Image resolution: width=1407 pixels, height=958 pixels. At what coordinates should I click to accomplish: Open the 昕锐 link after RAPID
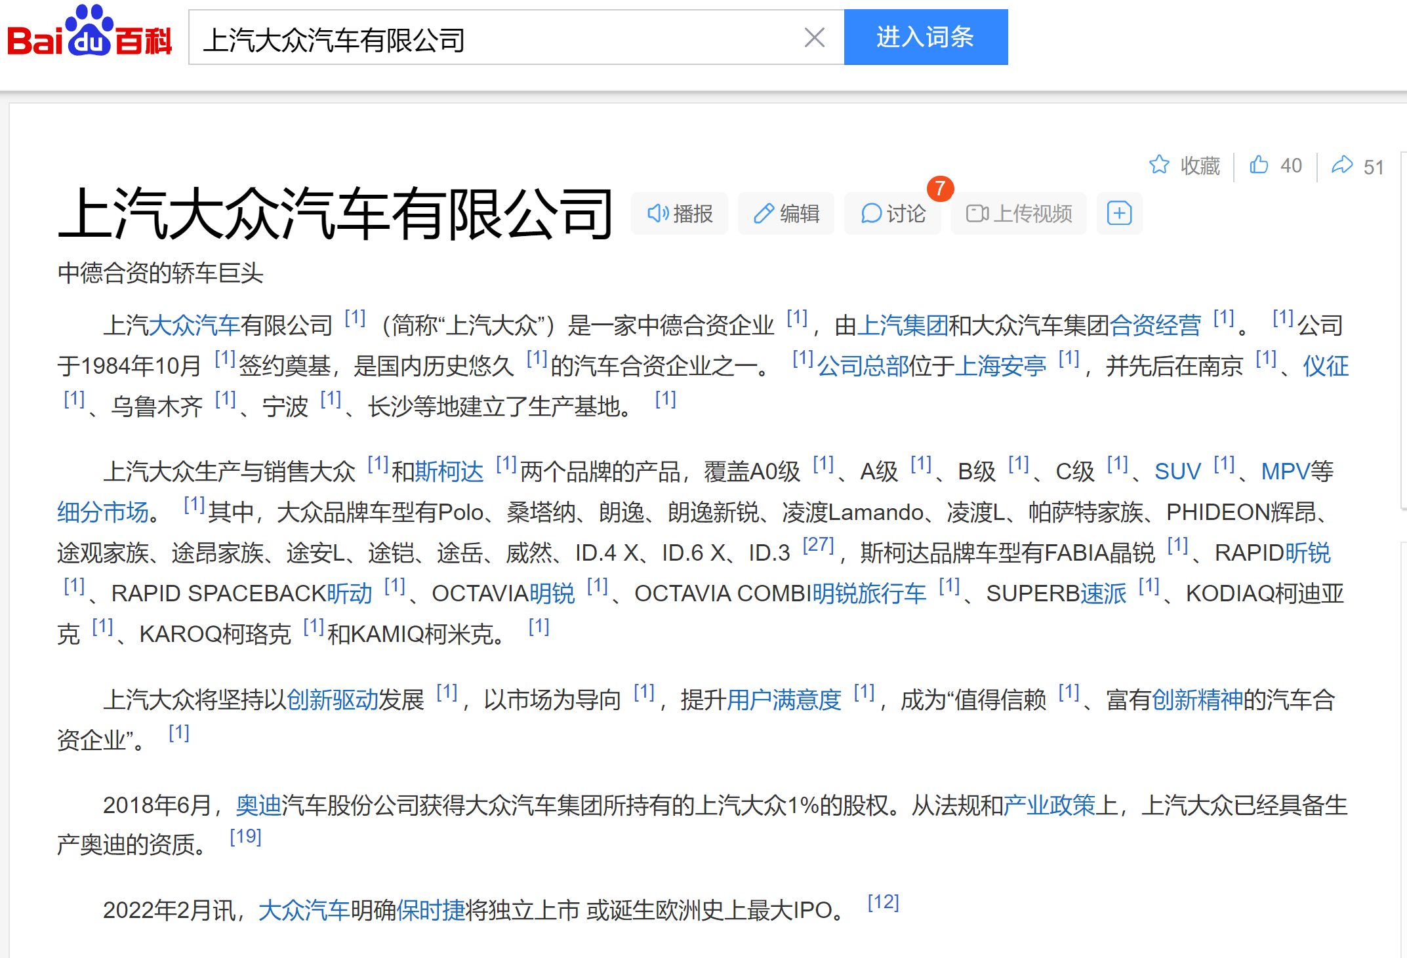1307,553
